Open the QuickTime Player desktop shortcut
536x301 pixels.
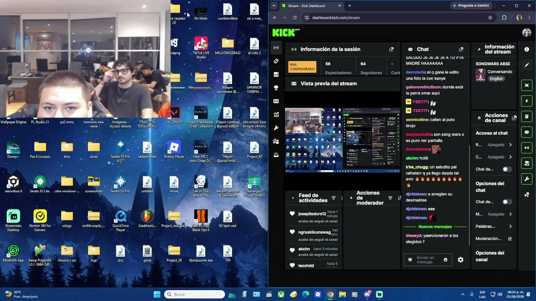tap(121, 220)
